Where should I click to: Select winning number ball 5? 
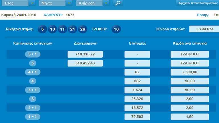[42, 29]
